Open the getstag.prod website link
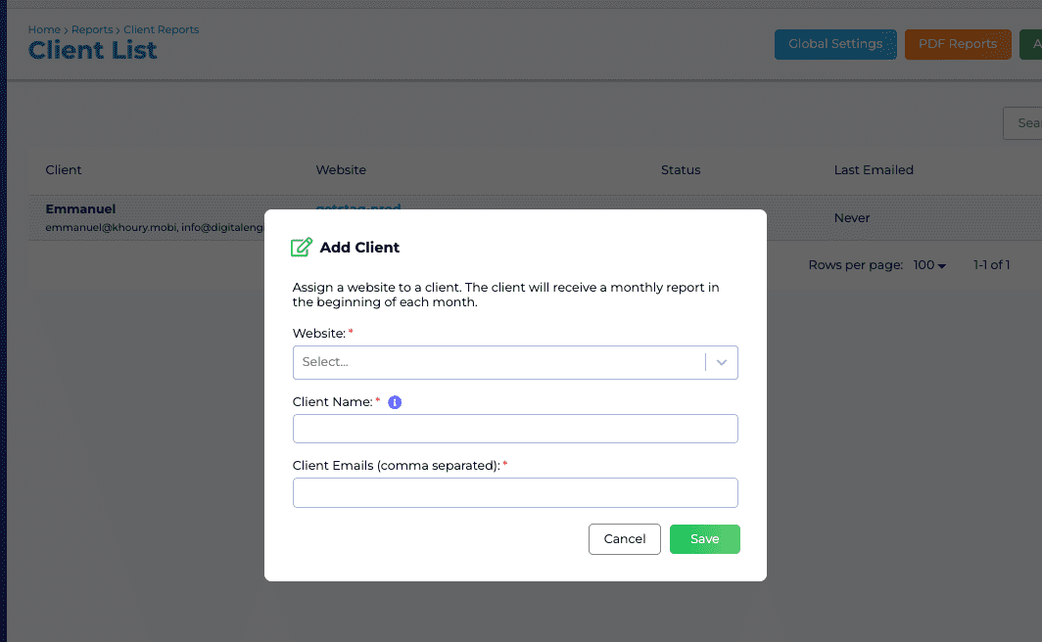1042x642 pixels. click(356, 208)
